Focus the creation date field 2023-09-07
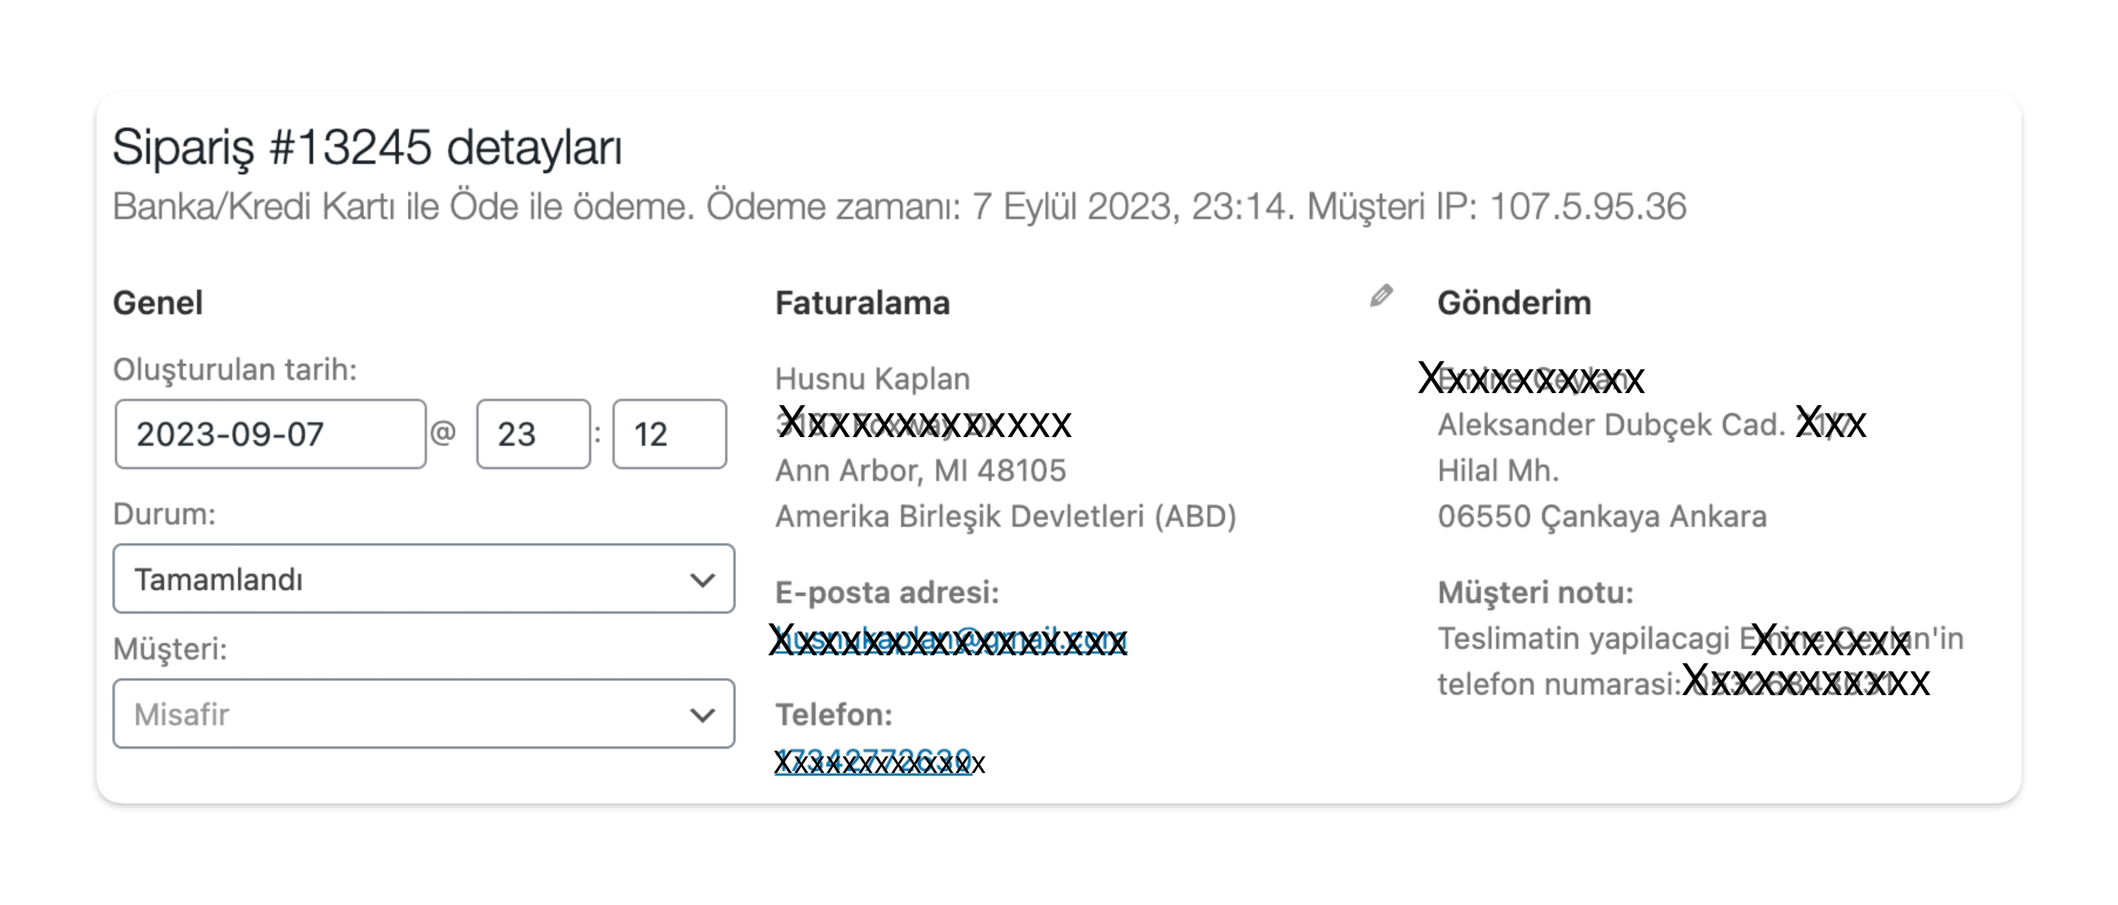This screenshot has height=905, width=2118. pyautogui.click(x=271, y=434)
